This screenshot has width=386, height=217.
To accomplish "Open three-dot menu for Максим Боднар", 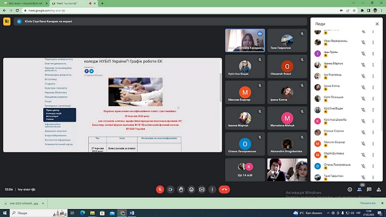I will 373,144.
